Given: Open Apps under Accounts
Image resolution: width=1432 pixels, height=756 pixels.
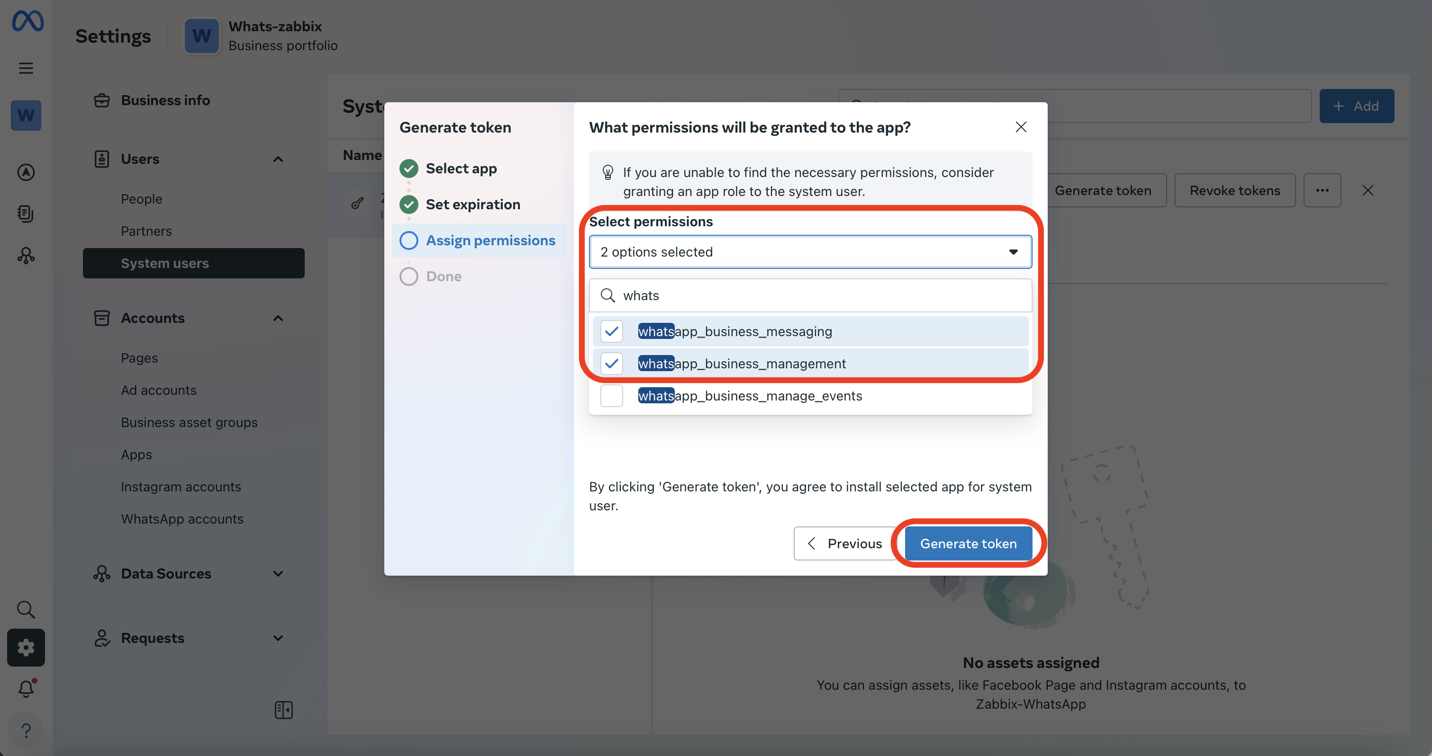Looking at the screenshot, I should pyautogui.click(x=137, y=455).
